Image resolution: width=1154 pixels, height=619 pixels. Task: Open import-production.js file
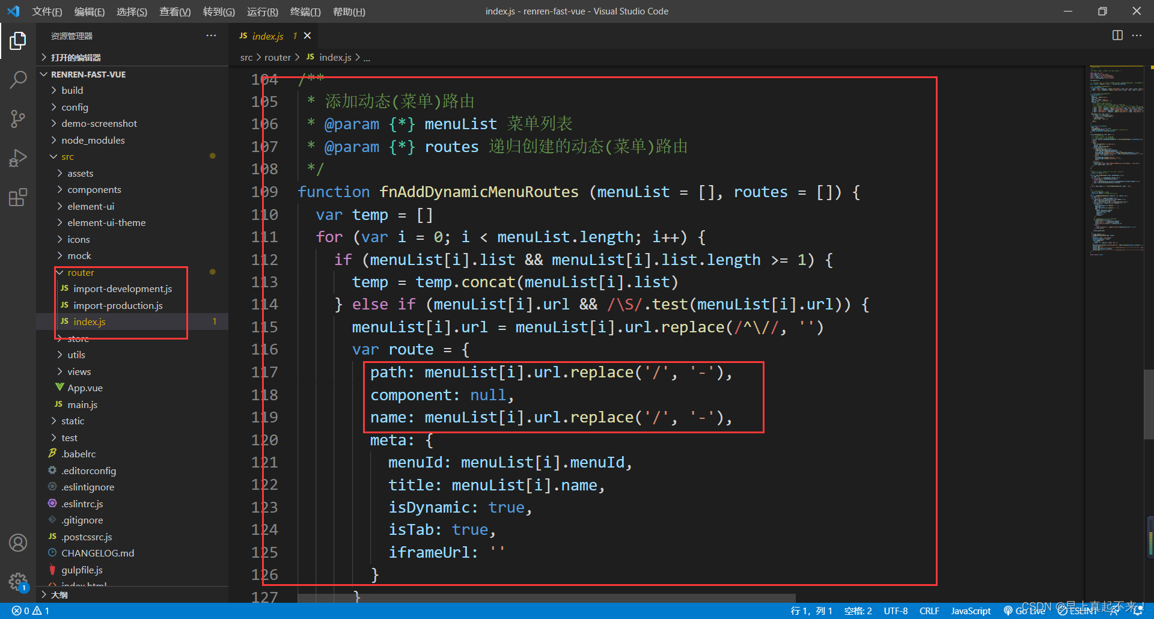point(118,305)
